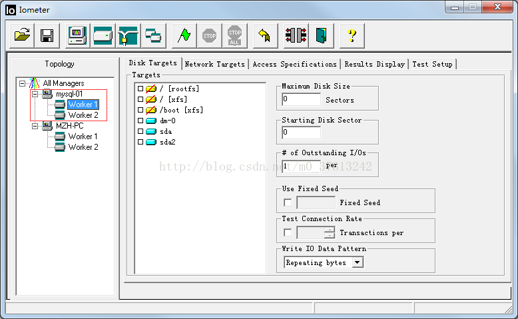The width and height of the screenshot is (518, 319).
Task: Switch to the Network Targets tab
Action: (x=215, y=64)
